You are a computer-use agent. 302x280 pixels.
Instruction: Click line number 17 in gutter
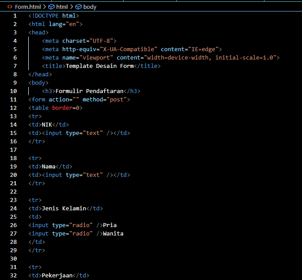(13, 150)
